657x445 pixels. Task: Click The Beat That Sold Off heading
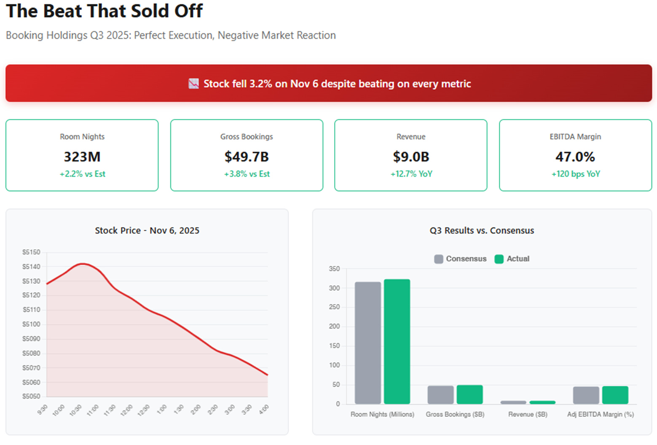(104, 11)
